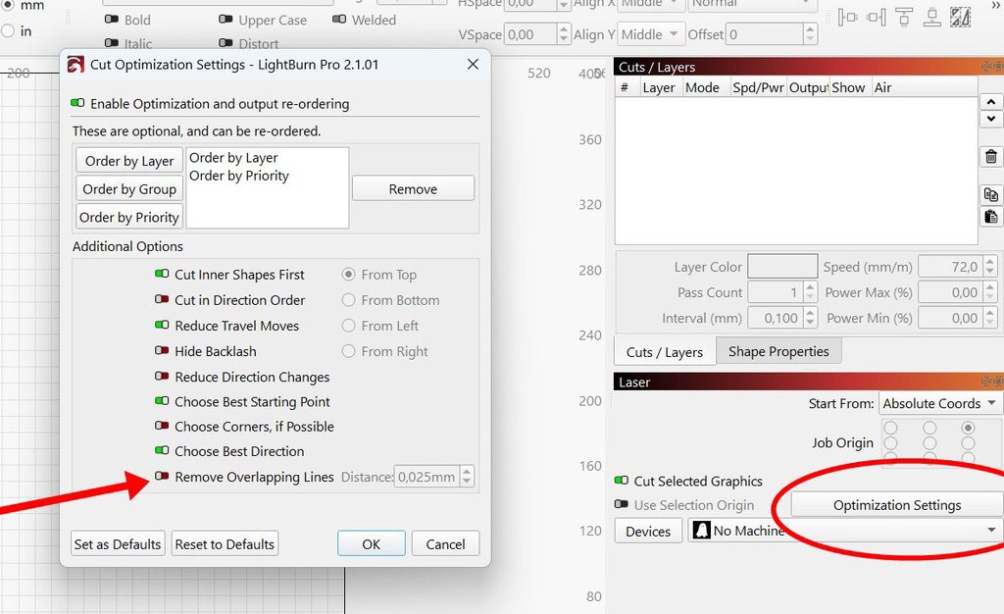Click the Order by Priority button
This screenshot has width=1004, height=614.
pyautogui.click(x=129, y=217)
